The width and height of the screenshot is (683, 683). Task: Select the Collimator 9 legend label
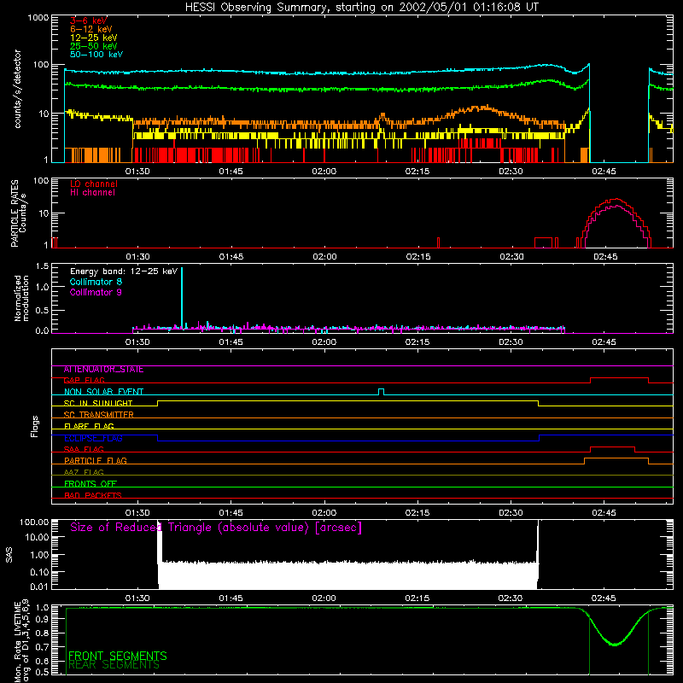click(x=96, y=292)
